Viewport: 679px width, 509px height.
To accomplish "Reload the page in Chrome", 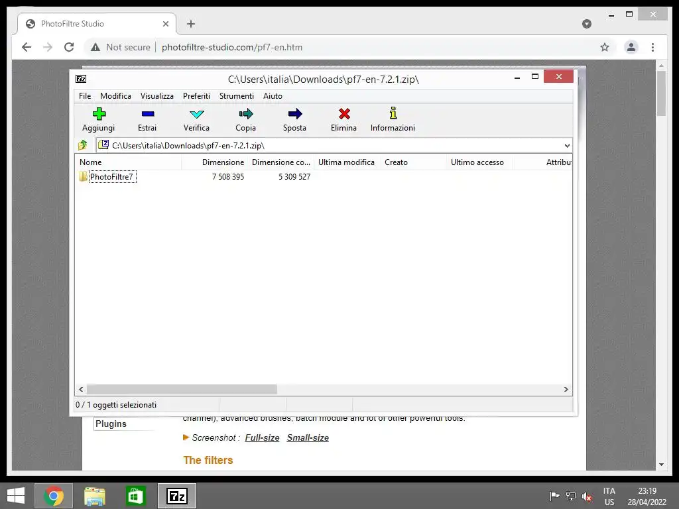I will coord(69,47).
